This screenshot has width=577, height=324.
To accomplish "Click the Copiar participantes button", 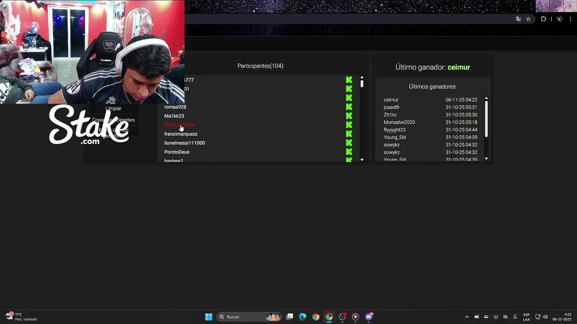I will point(114,120).
